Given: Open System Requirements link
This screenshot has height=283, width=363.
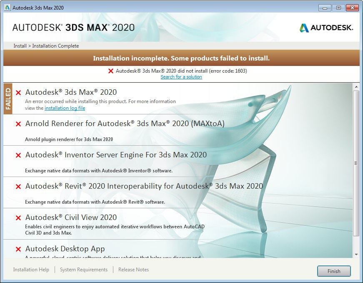Looking at the screenshot, I should coord(84,270).
